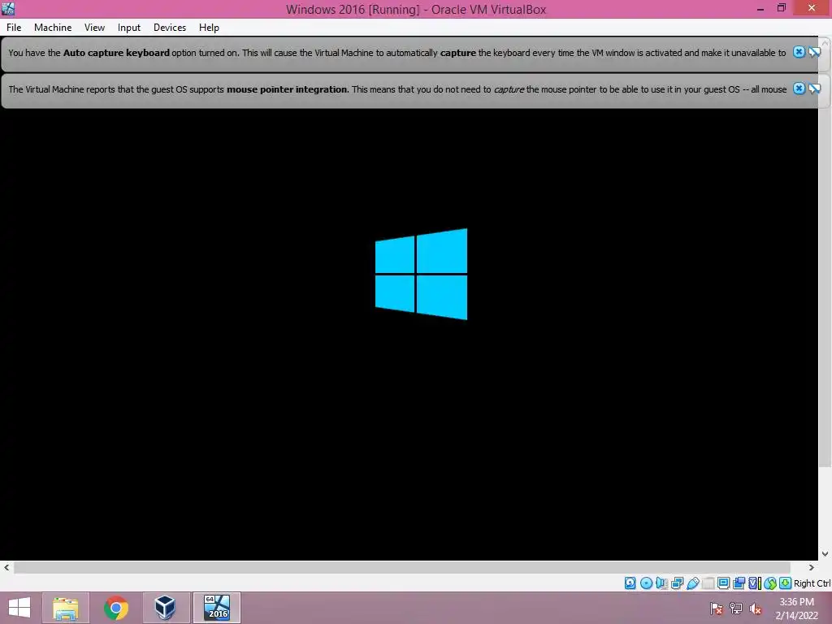
Task: Select the Windows 2016 VM taskbar button
Action: click(x=216, y=608)
